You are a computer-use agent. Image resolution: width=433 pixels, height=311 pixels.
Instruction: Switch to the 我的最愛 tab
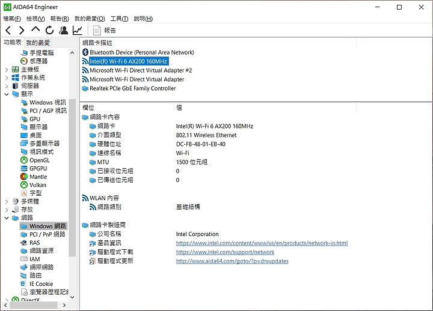[x=38, y=43]
